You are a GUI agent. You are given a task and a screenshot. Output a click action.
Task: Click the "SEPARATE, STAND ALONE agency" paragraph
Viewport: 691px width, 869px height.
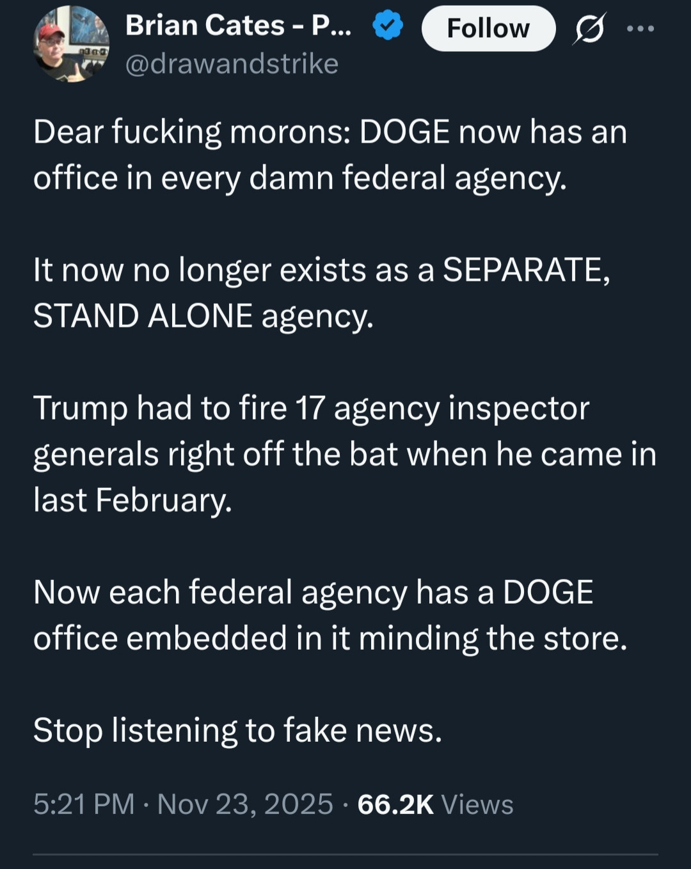(x=322, y=293)
